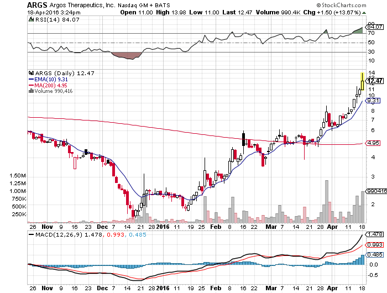The image size is (387, 293).
Task: Click the 750K volume axis label
Action: [x=19, y=199]
